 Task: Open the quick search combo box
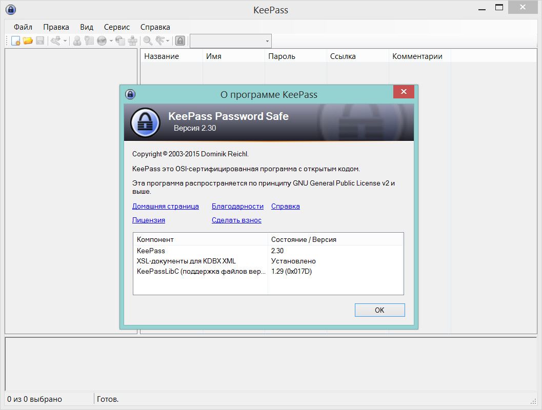pyautogui.click(x=231, y=41)
